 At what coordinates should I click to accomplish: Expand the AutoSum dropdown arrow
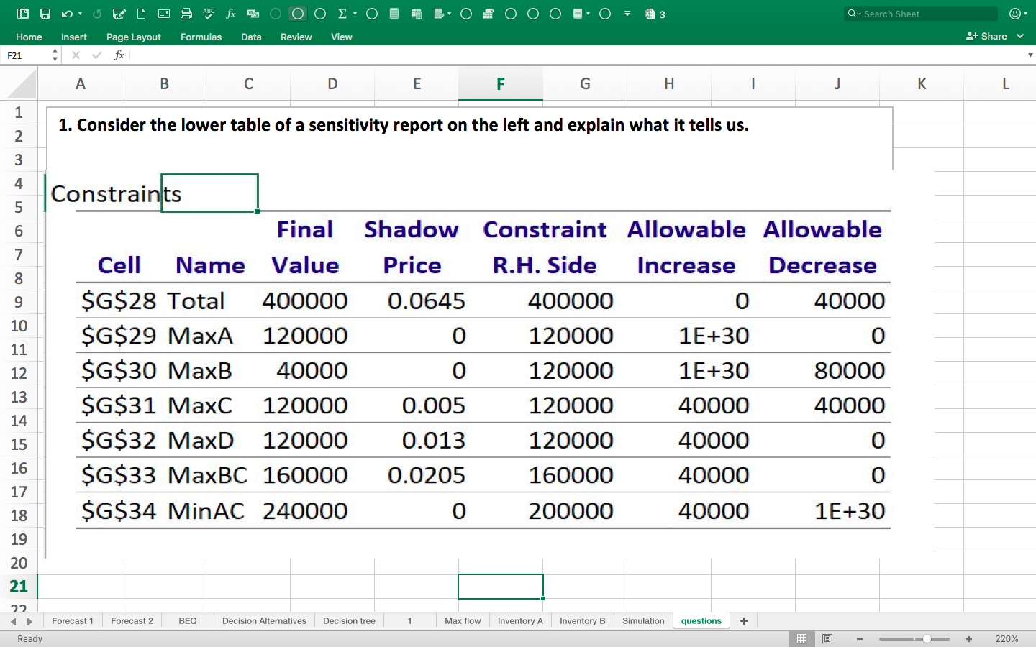(x=355, y=14)
